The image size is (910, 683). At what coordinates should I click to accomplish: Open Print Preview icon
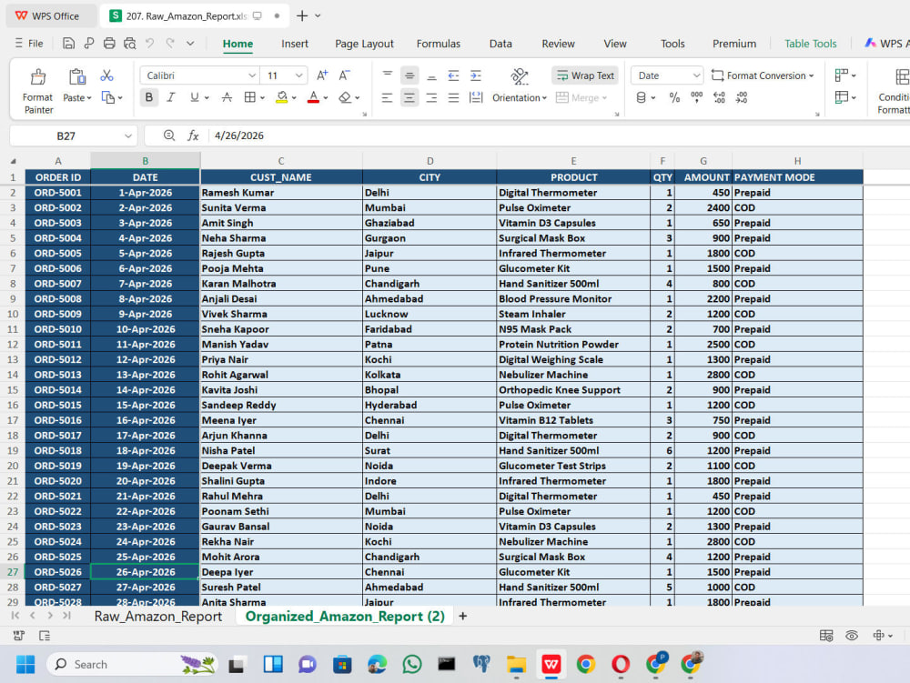point(129,43)
